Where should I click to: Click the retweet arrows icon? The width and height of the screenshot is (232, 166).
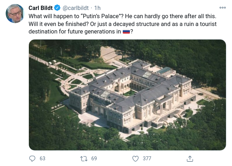pos(84,159)
